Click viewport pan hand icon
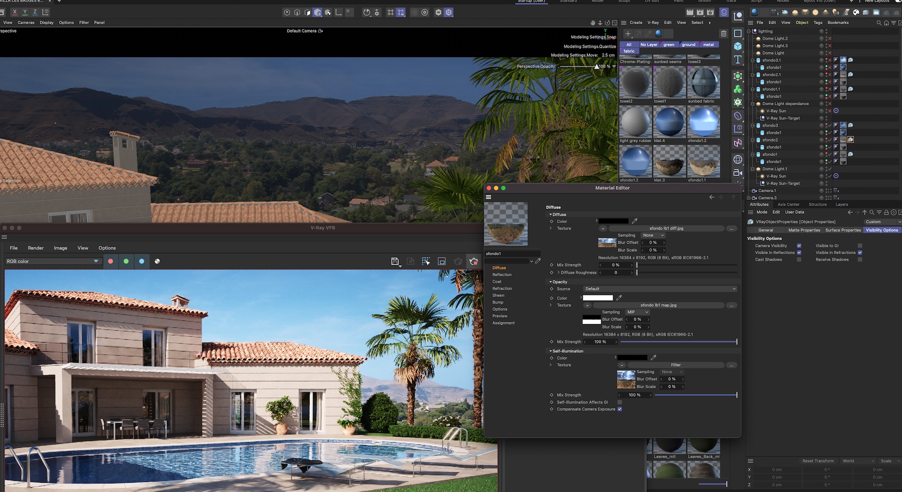 click(x=593, y=23)
